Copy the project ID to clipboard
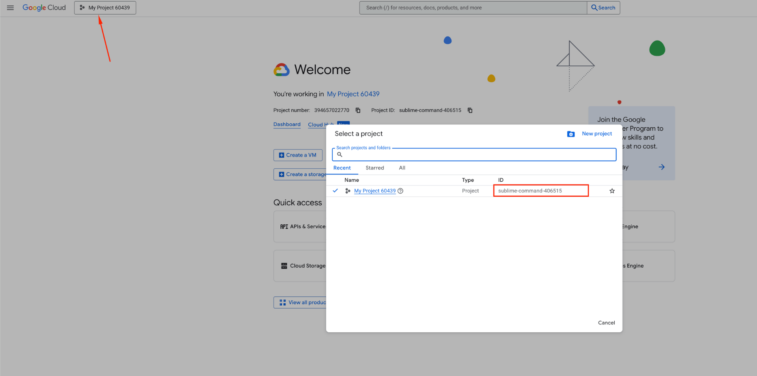Image resolution: width=757 pixels, height=376 pixels. pyautogui.click(x=470, y=110)
